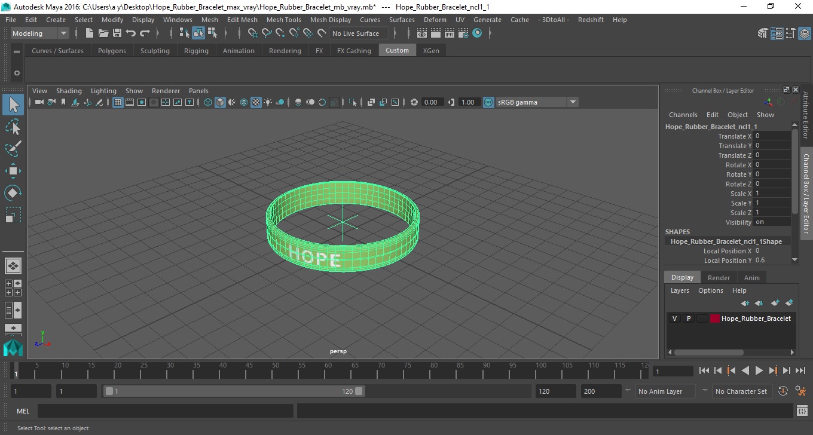This screenshot has width=813, height=435.
Task: Toggle Snap to curves magnet
Action: [266, 33]
